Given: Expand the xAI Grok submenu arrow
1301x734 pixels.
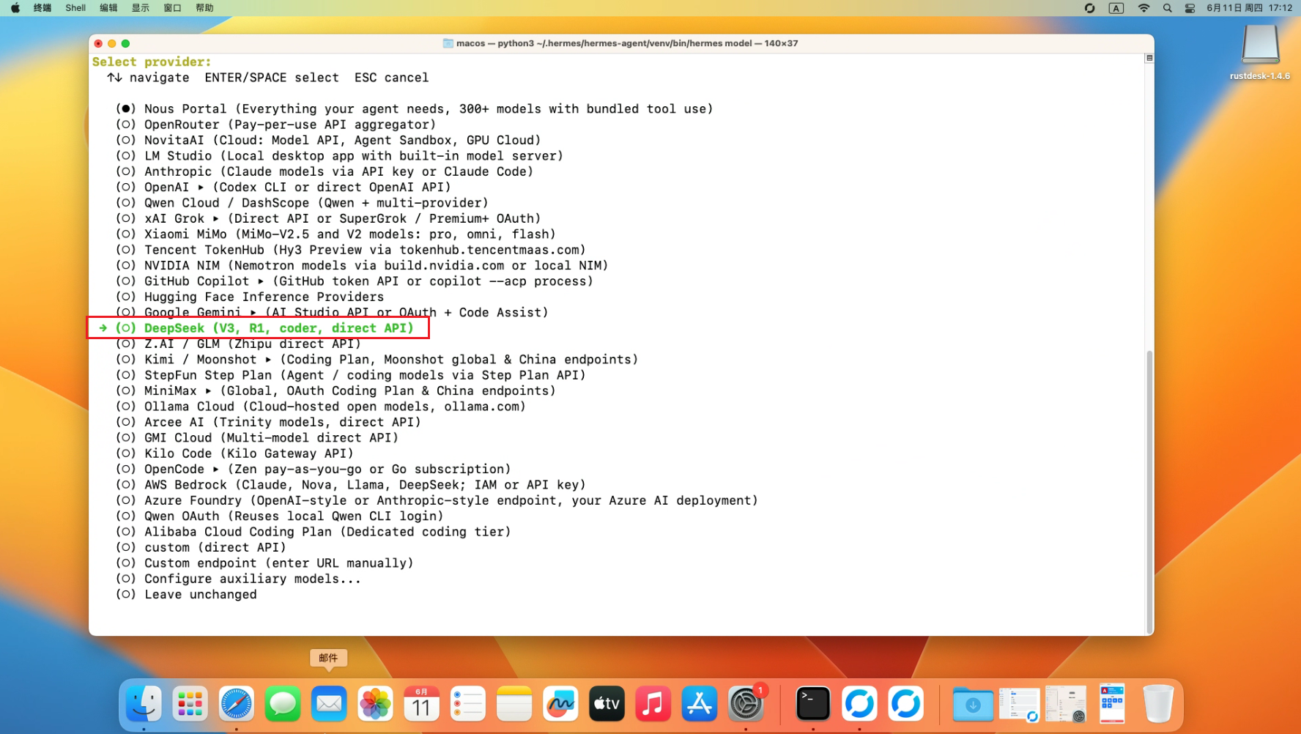Looking at the screenshot, I should pos(216,219).
